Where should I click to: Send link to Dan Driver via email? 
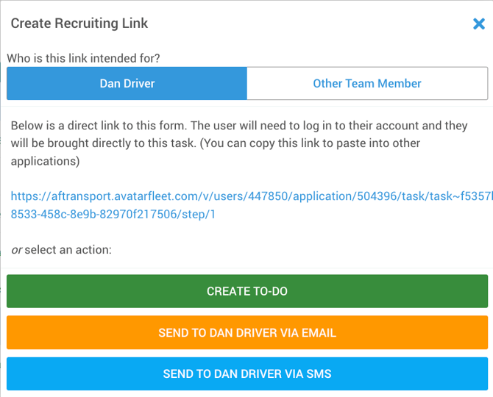(246, 332)
